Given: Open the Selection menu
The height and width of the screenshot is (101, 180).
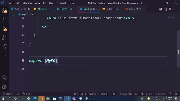Looking at the screenshot, I should click(26, 3).
